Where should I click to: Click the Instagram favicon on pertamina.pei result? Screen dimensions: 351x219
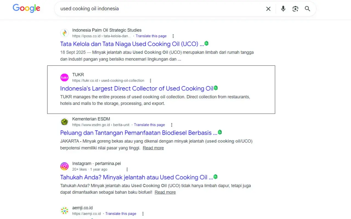click(x=64, y=166)
